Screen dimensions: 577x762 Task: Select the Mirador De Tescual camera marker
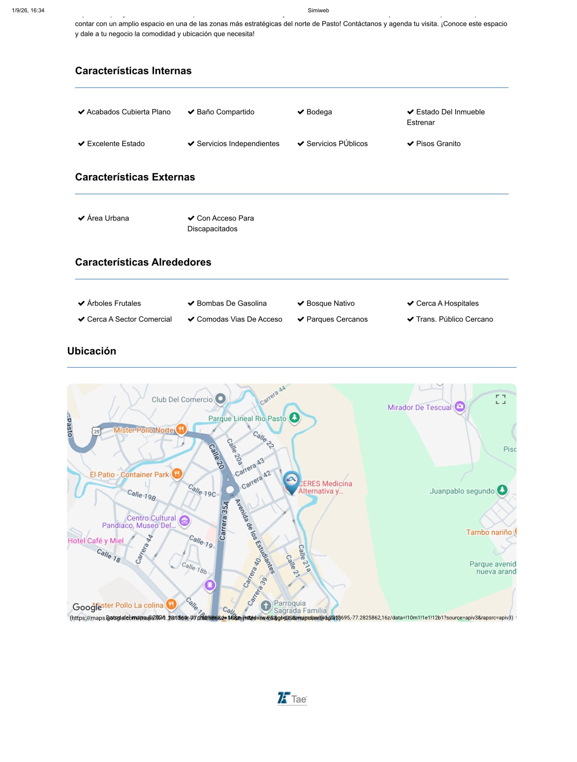(460, 406)
